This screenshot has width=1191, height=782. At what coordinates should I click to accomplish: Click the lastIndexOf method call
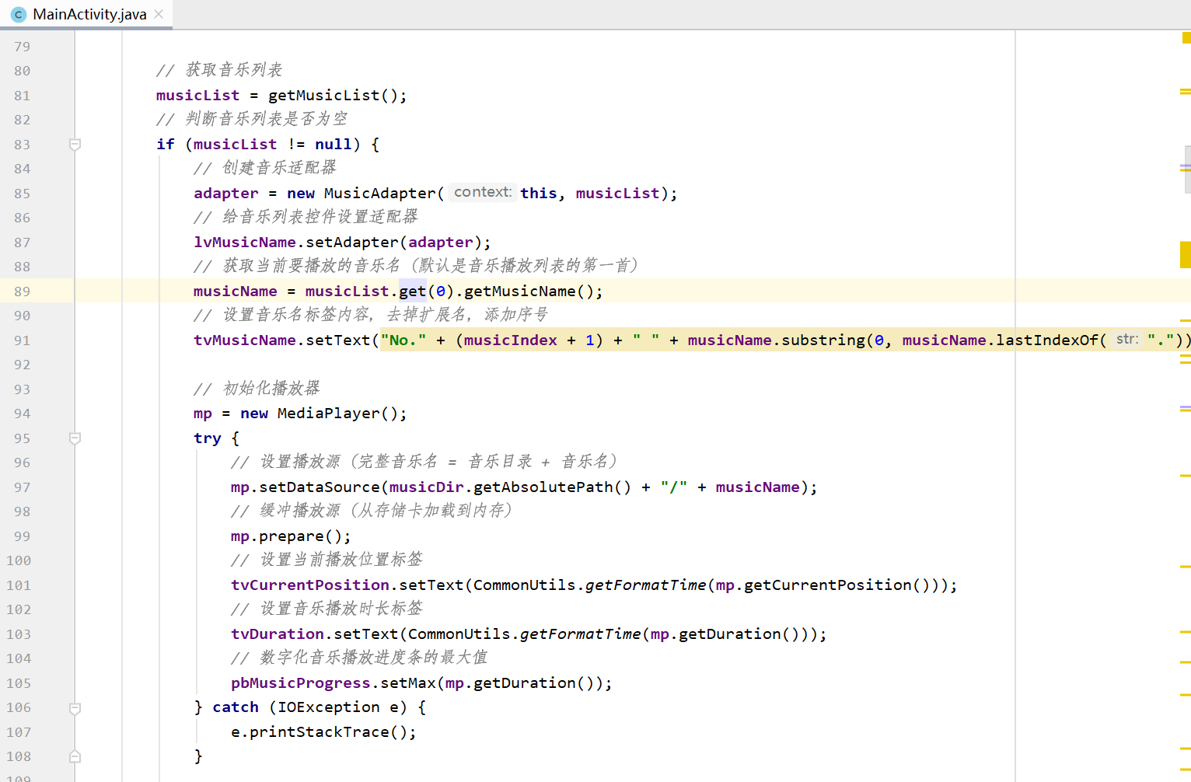tap(1047, 340)
